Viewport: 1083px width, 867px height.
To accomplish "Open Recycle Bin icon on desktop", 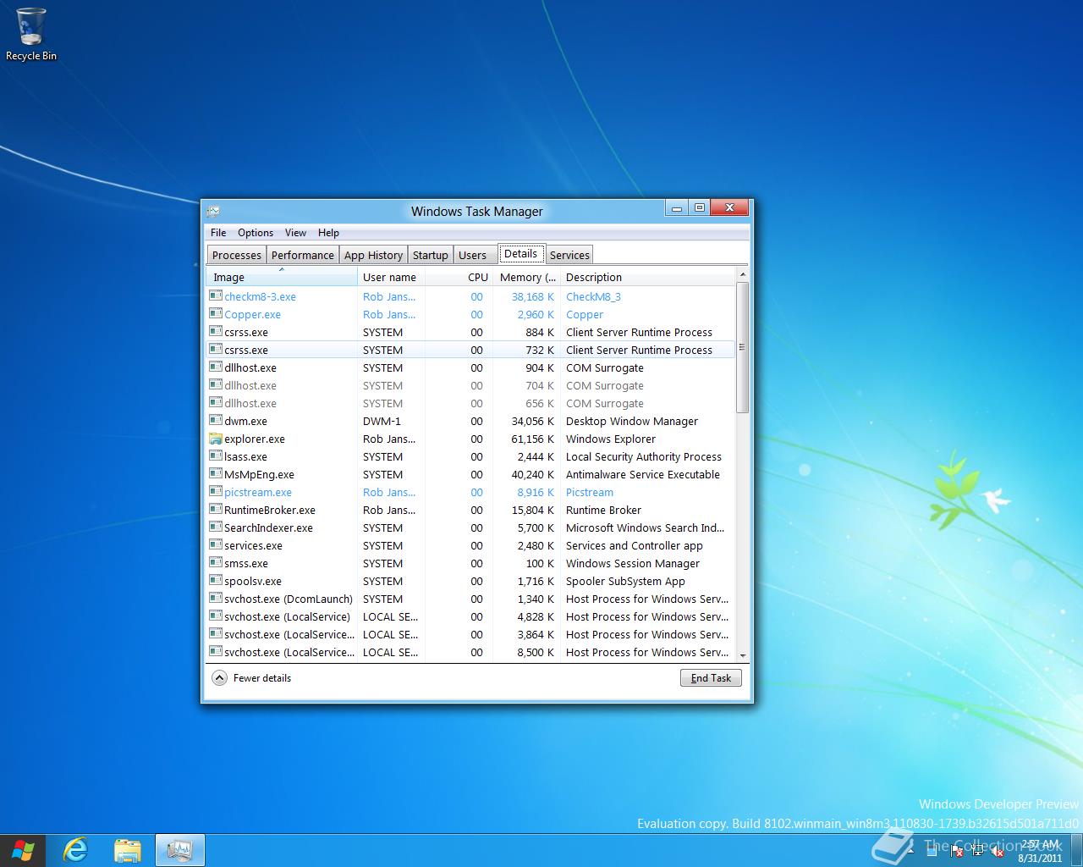I will [31, 34].
